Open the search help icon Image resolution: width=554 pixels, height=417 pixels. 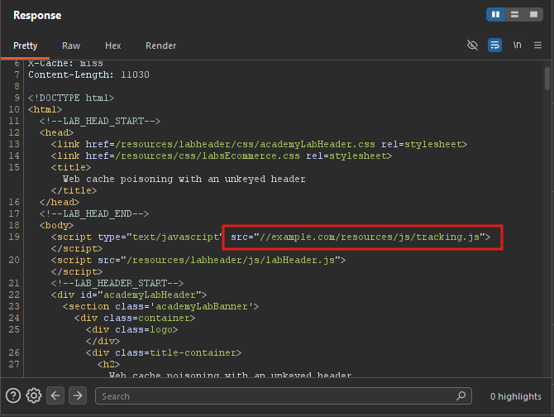[13, 395]
